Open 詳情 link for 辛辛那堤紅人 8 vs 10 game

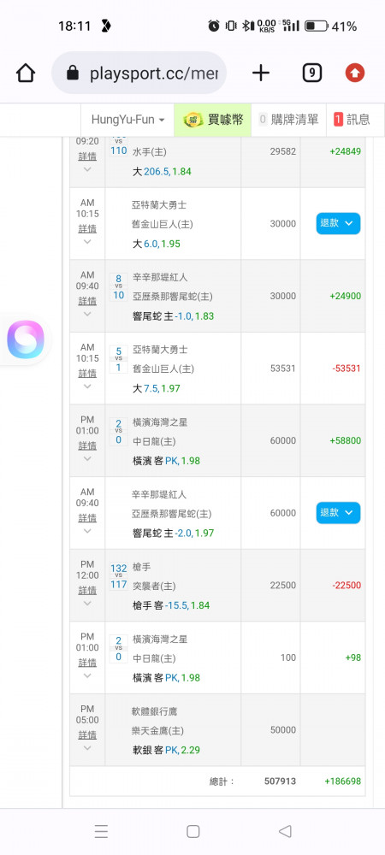pos(87,301)
